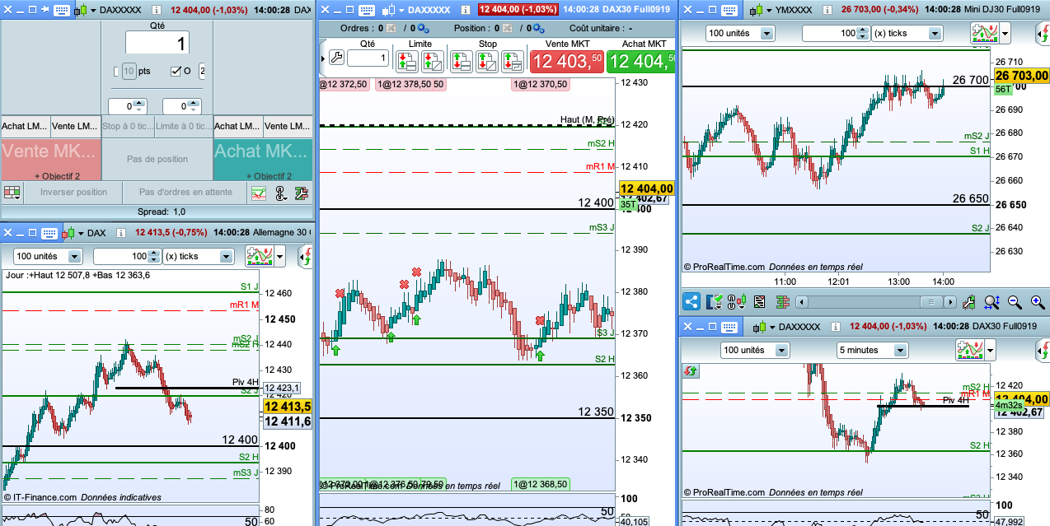Open 100 unités dropdown in DAX30 5-minute chart
This screenshot has width=1050, height=526.
(x=755, y=350)
